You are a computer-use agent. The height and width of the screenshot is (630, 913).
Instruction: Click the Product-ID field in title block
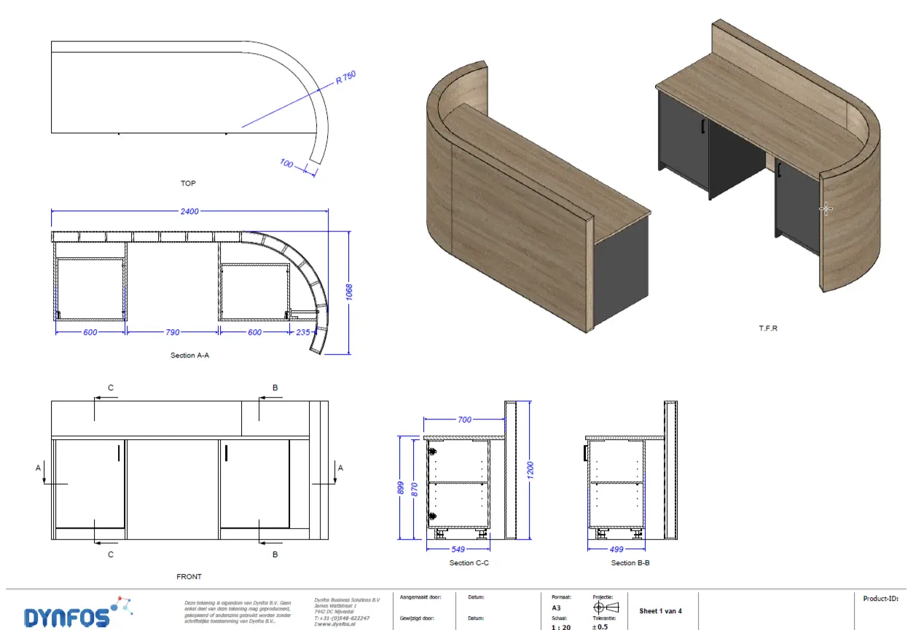(x=881, y=599)
